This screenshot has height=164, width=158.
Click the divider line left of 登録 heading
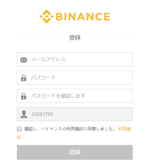coord(38,38)
